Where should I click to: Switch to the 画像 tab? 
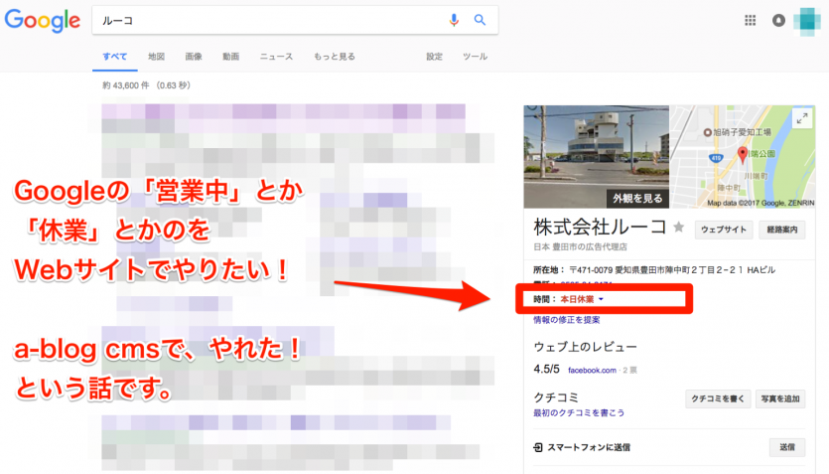(x=194, y=57)
